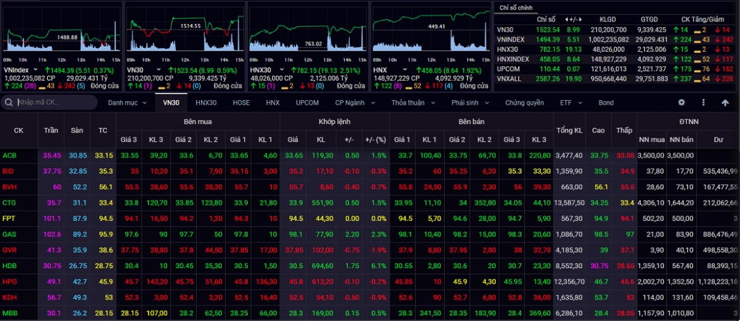Sort by the Tổng KL column header

pos(569,130)
